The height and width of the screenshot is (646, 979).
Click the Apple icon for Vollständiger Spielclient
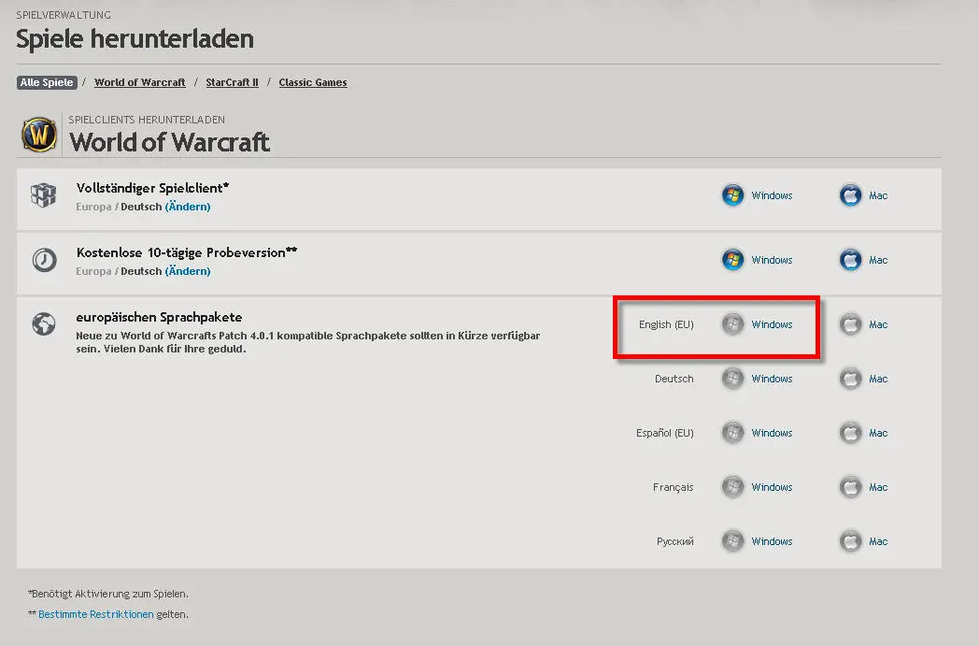[x=850, y=195]
